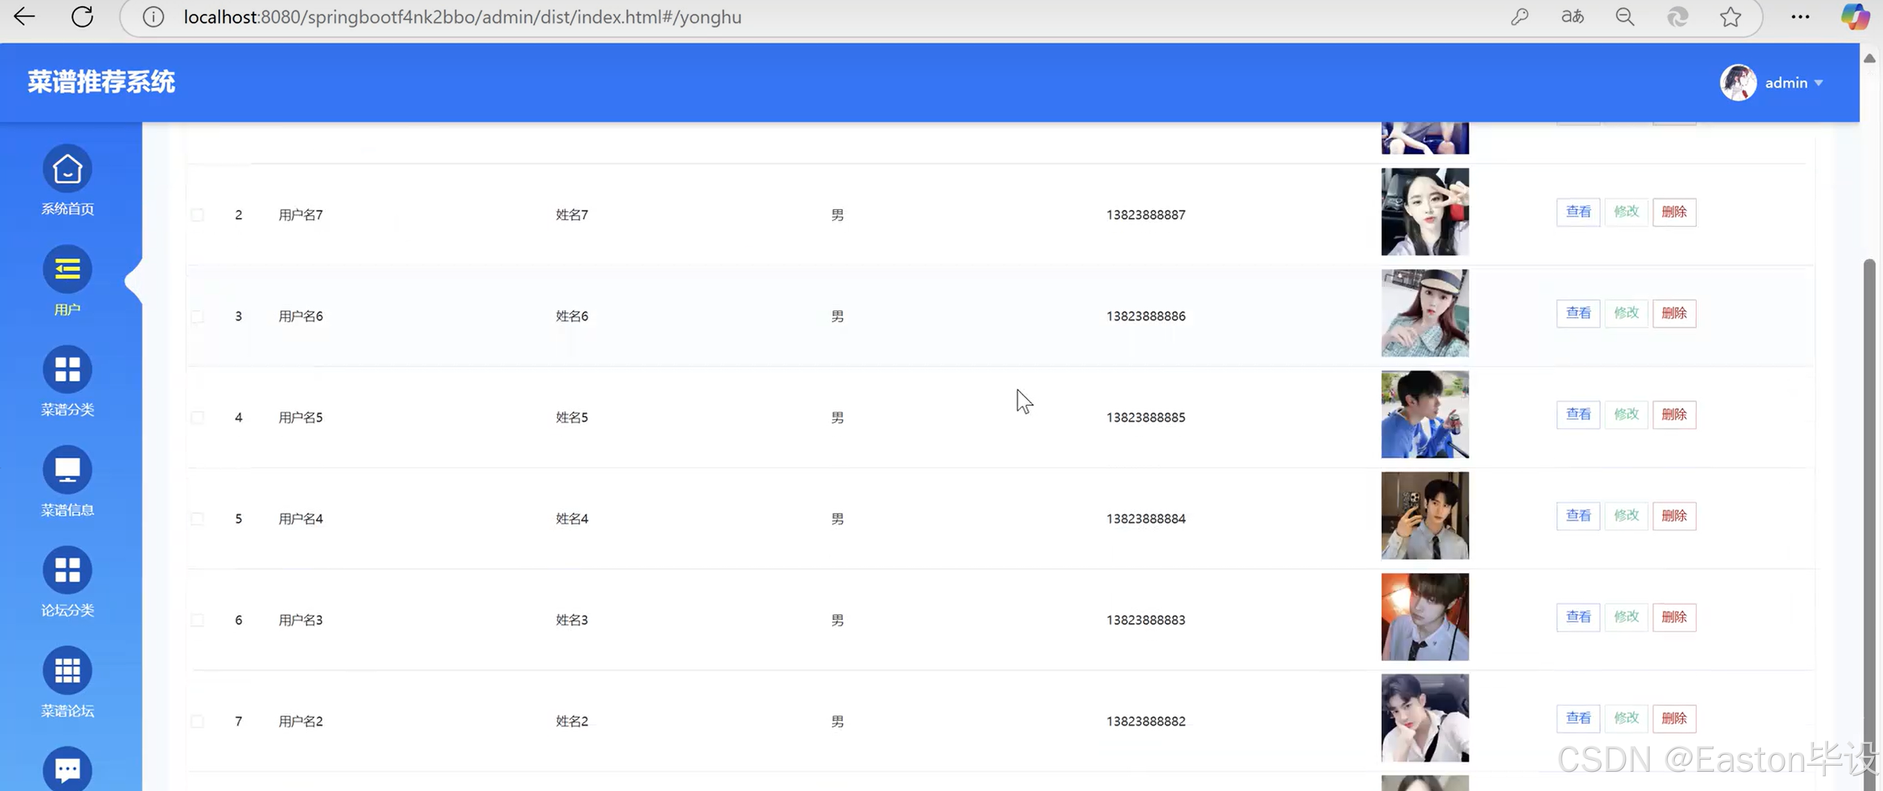Viewport: 1883px width, 791px height.
Task: Open the 系统首页 home icon in sidebar
Action: [x=67, y=169]
